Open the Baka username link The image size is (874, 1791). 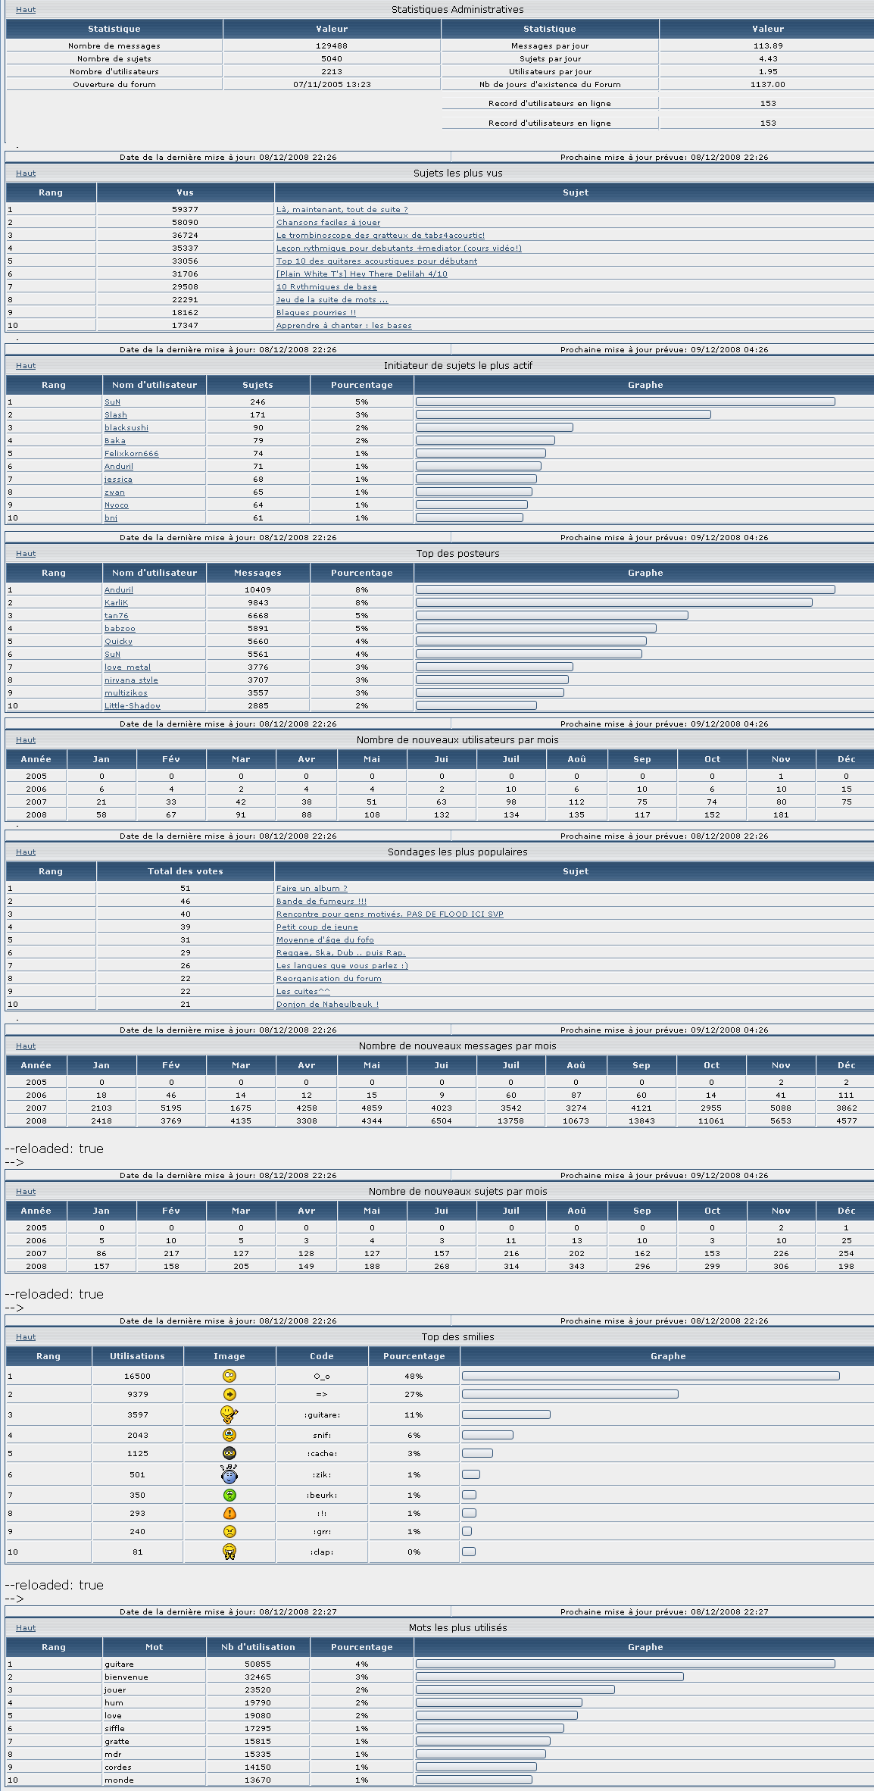(x=115, y=441)
